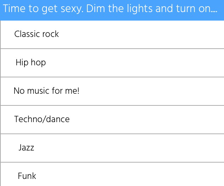Click the Jazz list row

(x=112, y=148)
